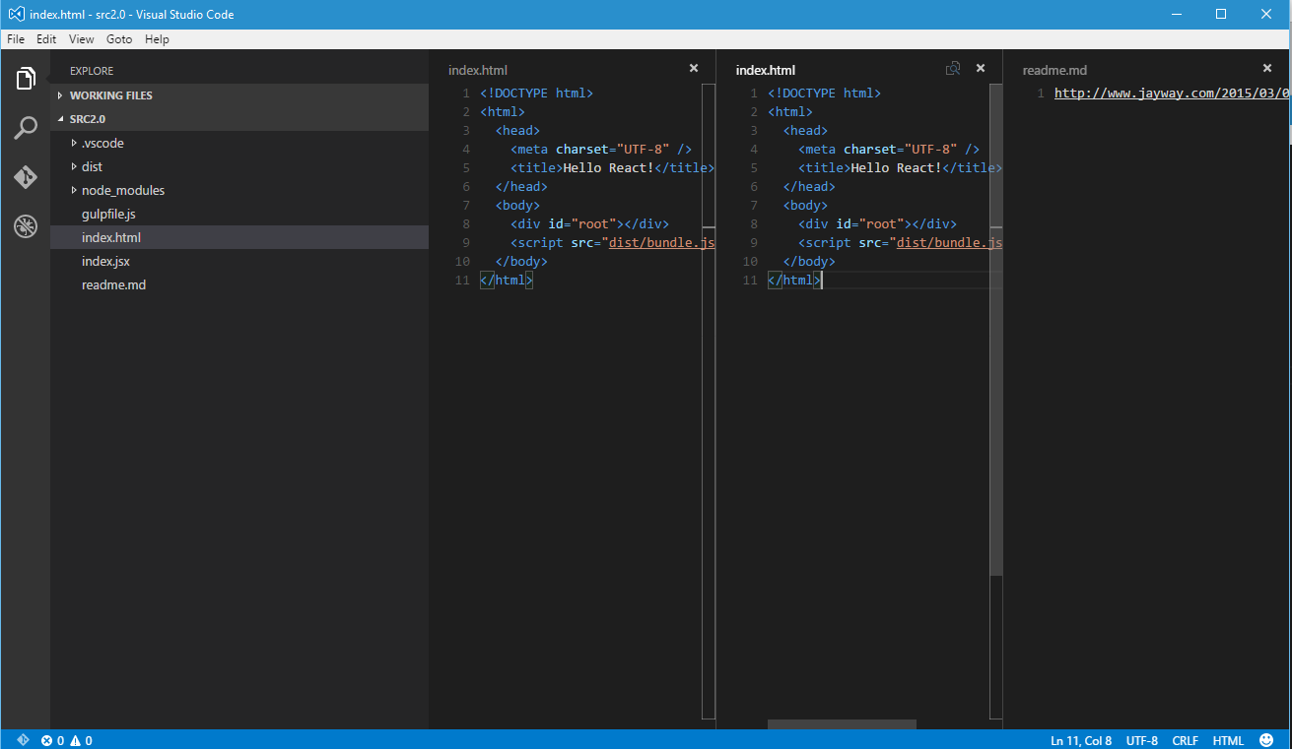The width and height of the screenshot is (1292, 750).
Task: Switch to the readme.md editor title
Action: [x=1054, y=70]
